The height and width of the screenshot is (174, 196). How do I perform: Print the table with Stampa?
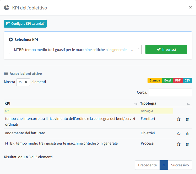(x=155, y=80)
